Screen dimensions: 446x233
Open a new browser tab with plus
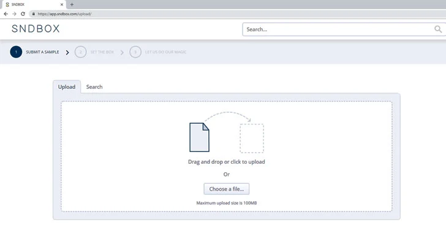tap(72, 4)
